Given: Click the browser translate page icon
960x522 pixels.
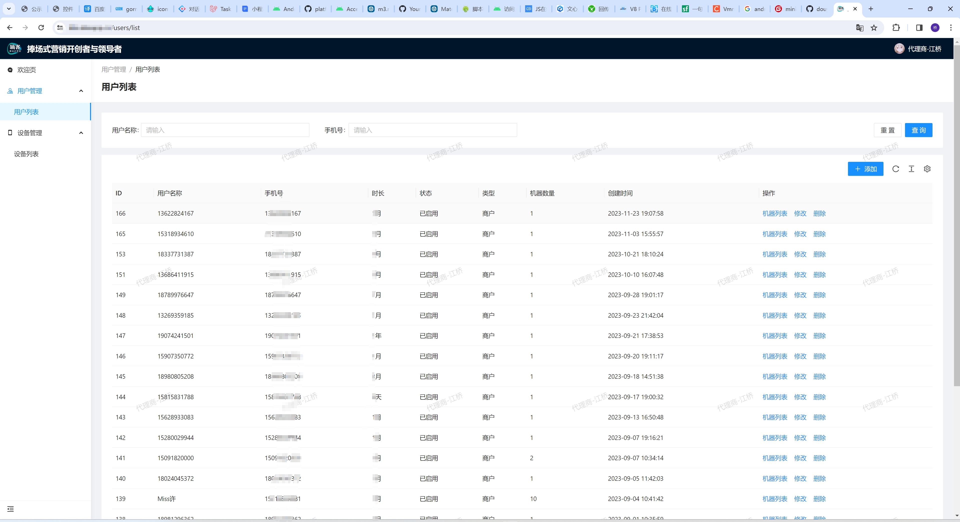Looking at the screenshot, I should (859, 28).
